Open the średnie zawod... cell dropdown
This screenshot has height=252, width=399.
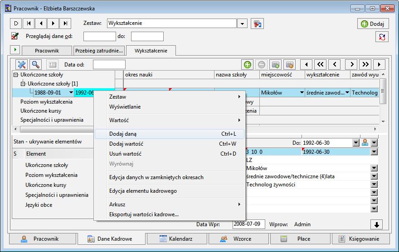pos(347,92)
